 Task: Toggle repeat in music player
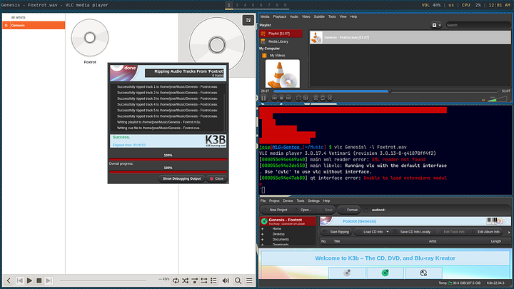176,281
